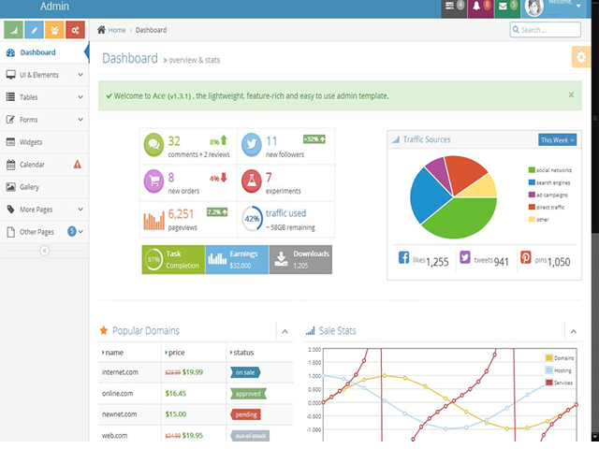The height and width of the screenshot is (449, 599).
Task: Expand the Tables sidebar menu
Action: [44, 97]
